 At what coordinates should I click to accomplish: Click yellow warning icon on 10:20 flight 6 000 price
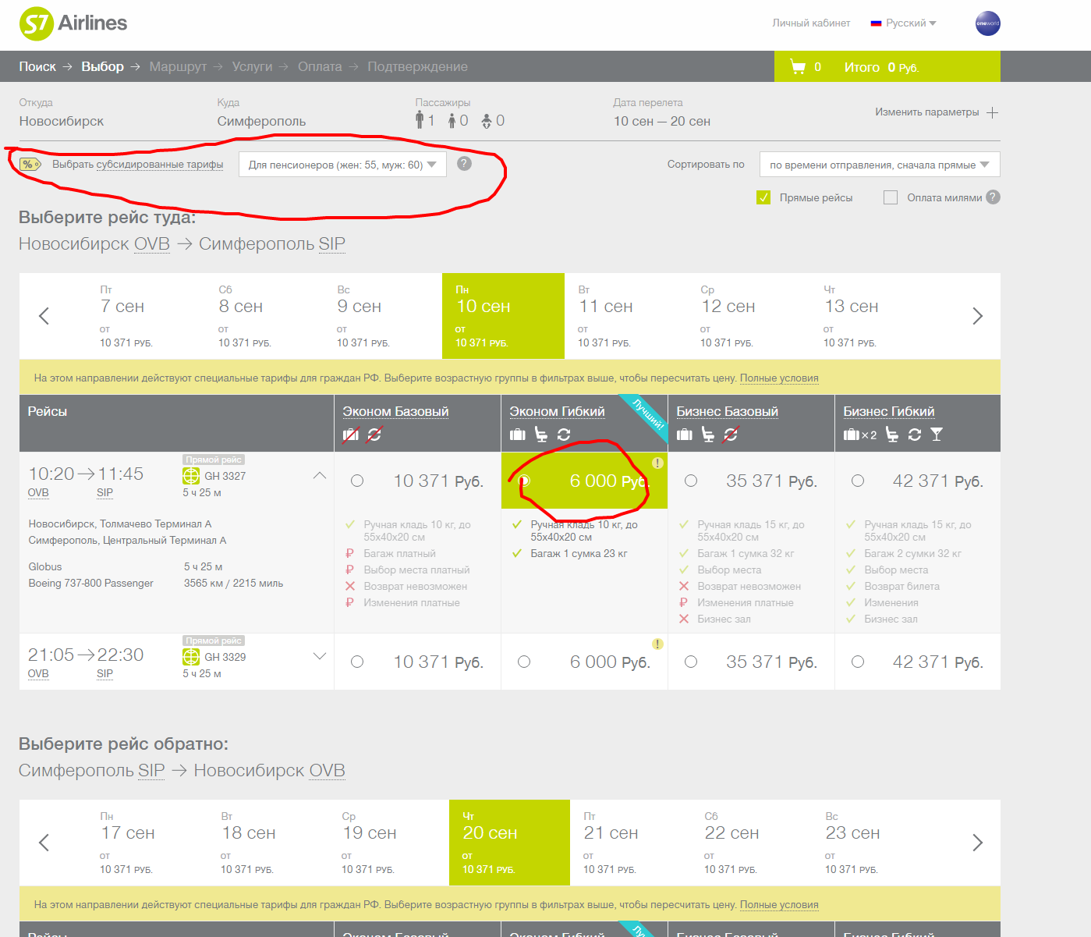pos(657,463)
